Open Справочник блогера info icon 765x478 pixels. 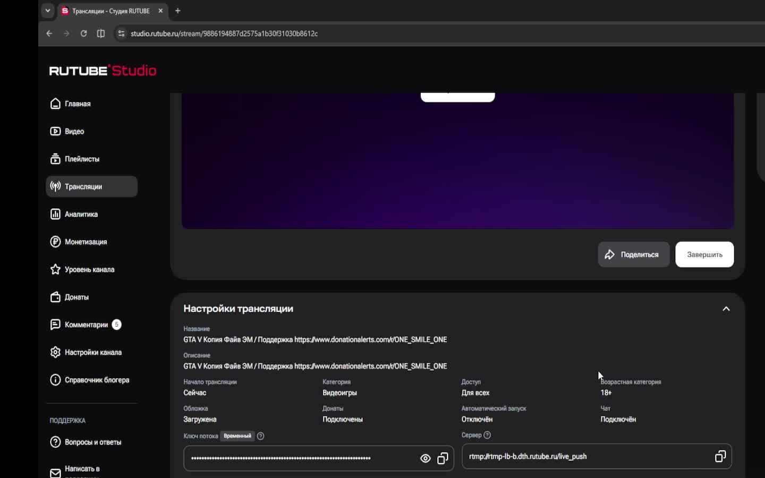(x=55, y=380)
